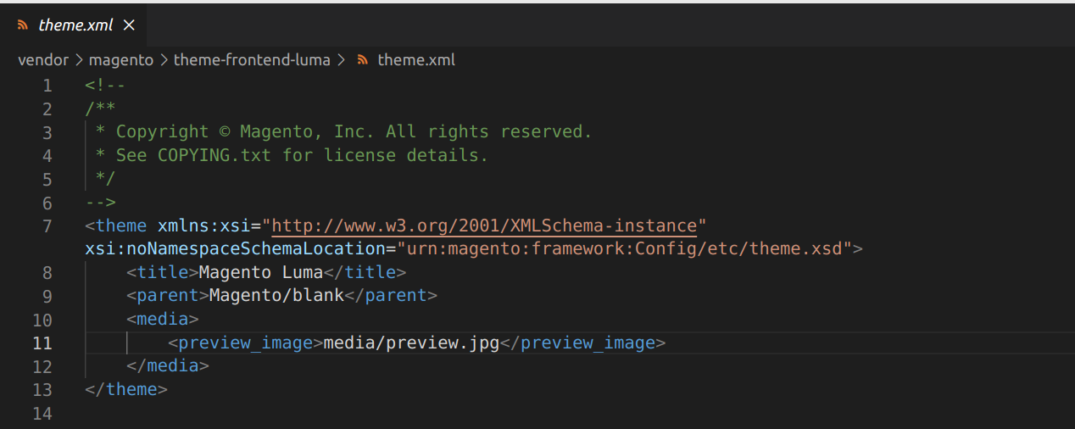This screenshot has height=429, width=1075.
Task: Close the theme.xml tab
Action: pos(129,25)
